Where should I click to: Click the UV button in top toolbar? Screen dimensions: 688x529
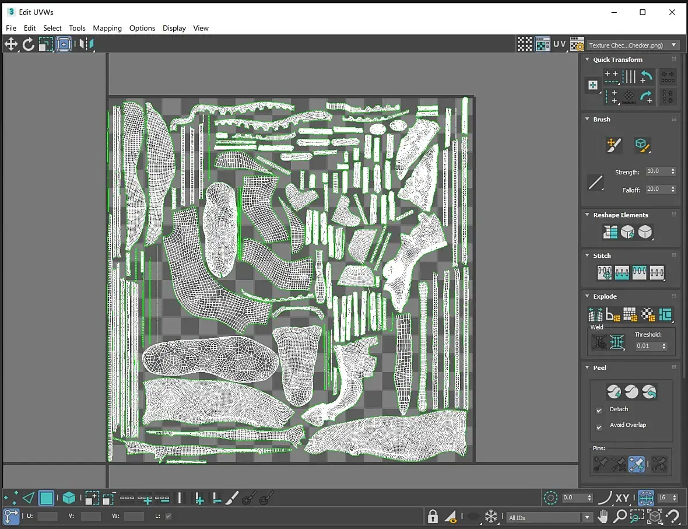coord(560,44)
